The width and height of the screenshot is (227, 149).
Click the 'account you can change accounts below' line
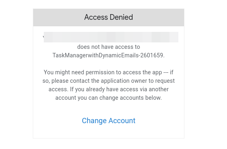click(x=109, y=98)
